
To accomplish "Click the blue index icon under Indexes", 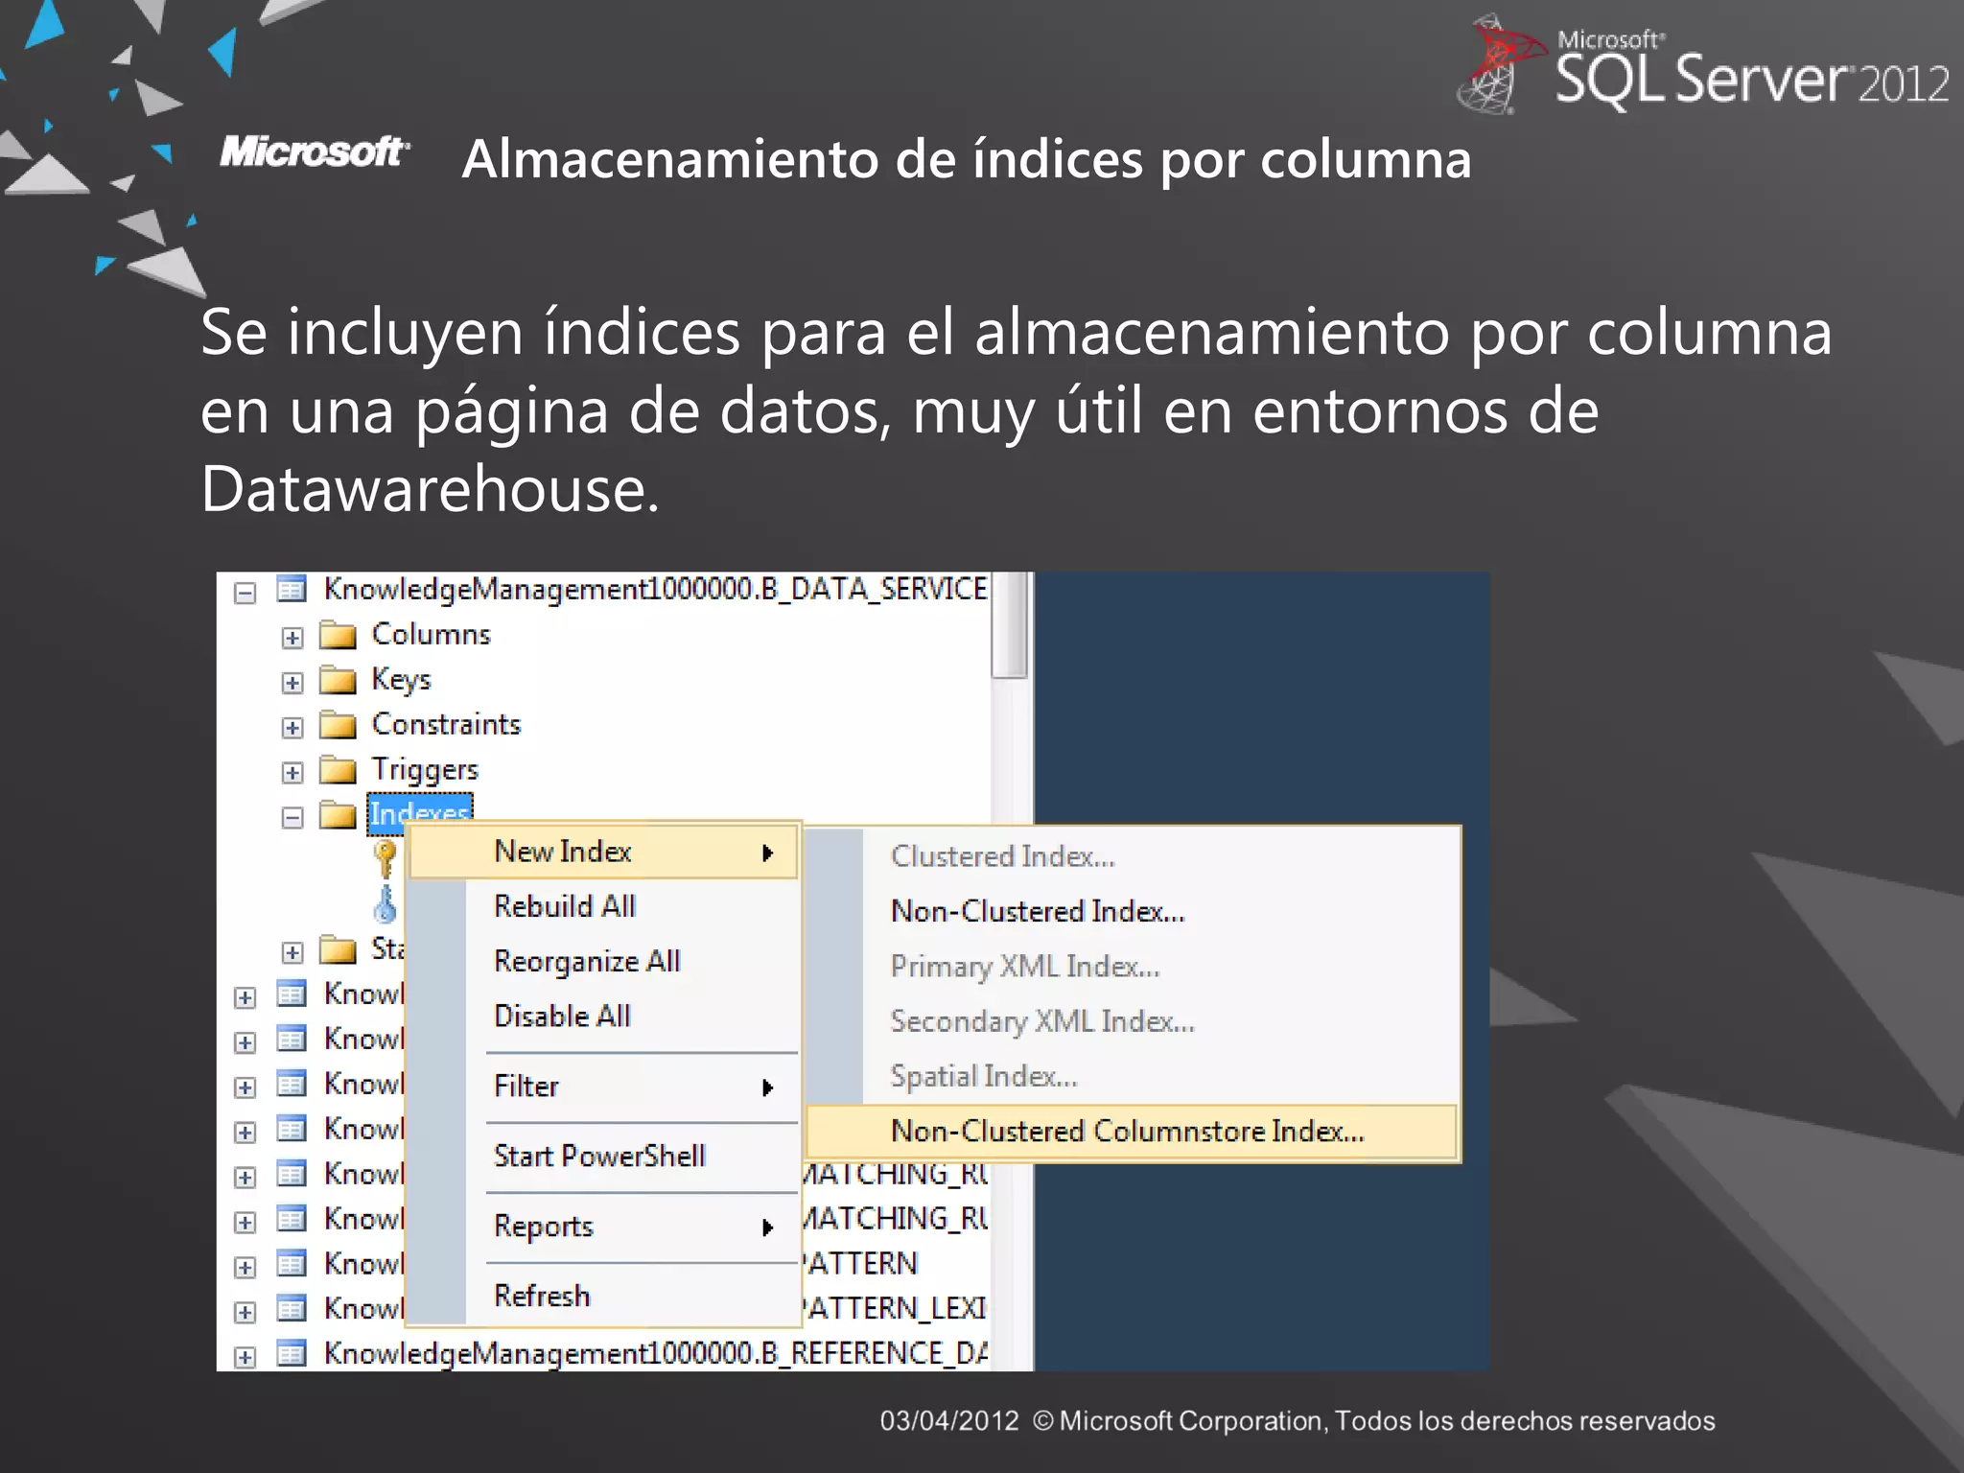I will point(386,903).
